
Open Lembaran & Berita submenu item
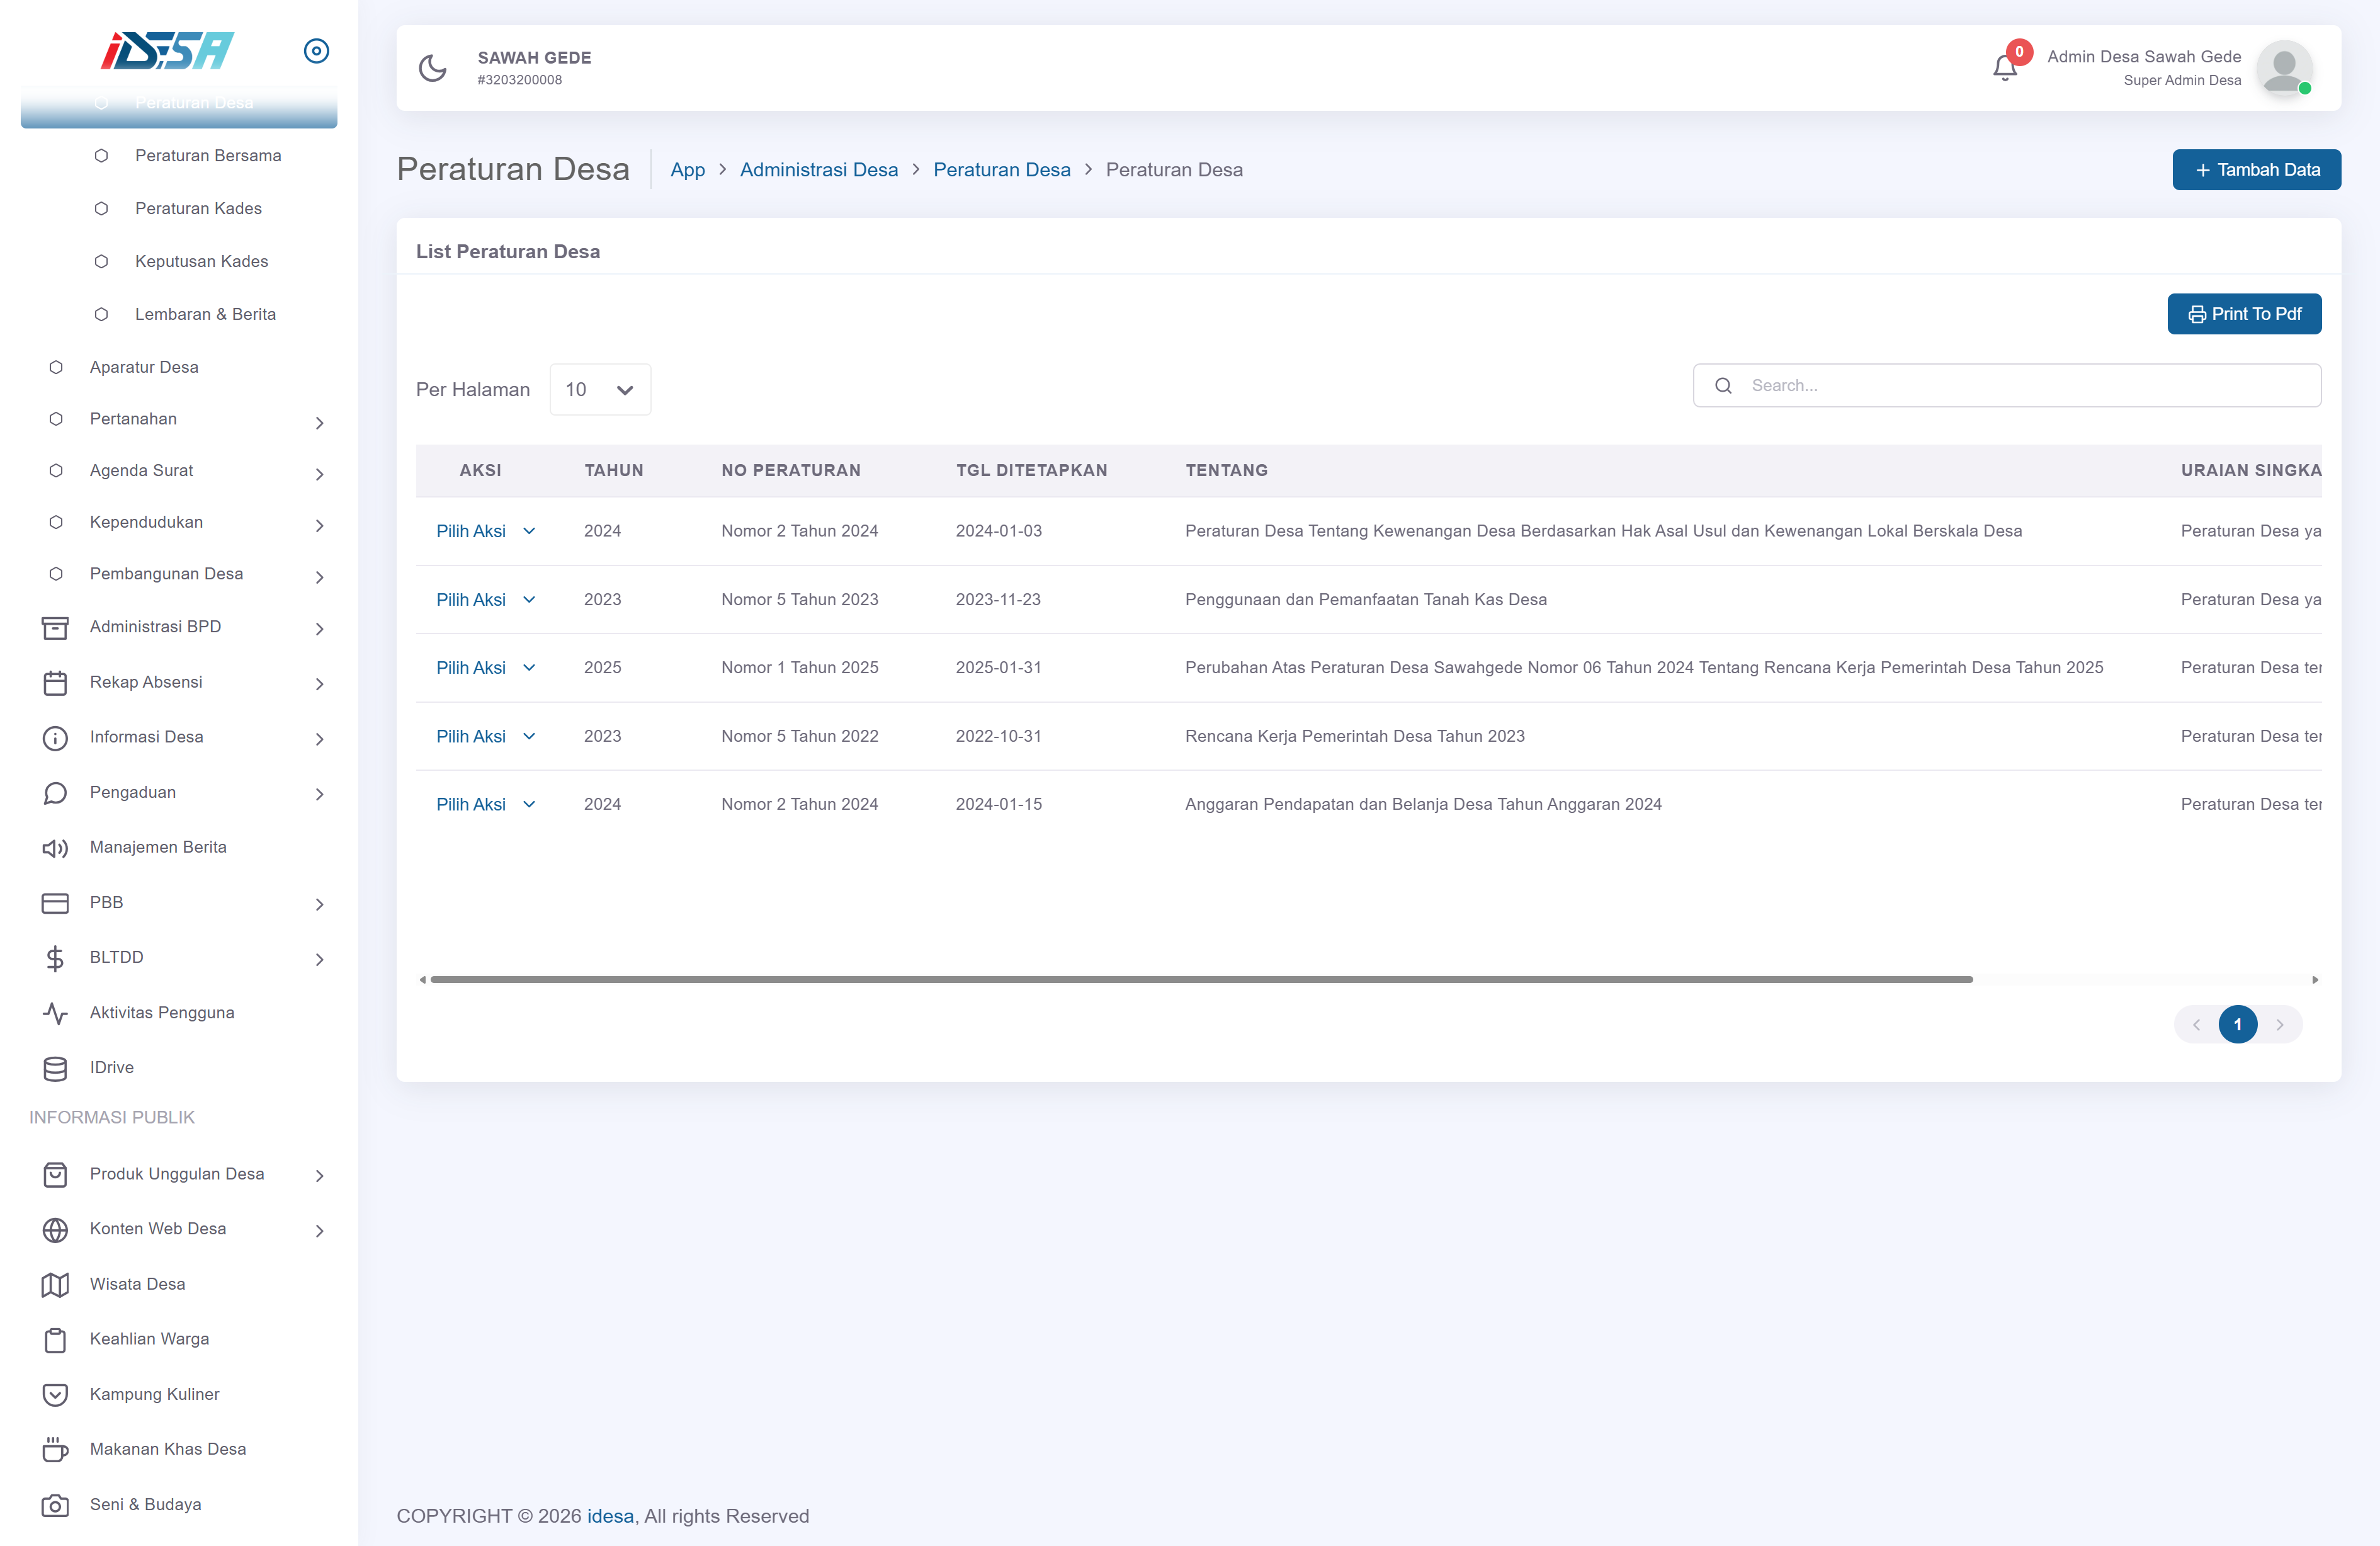pyautogui.click(x=205, y=314)
